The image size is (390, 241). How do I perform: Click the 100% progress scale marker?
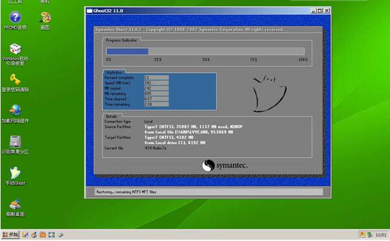point(303,60)
